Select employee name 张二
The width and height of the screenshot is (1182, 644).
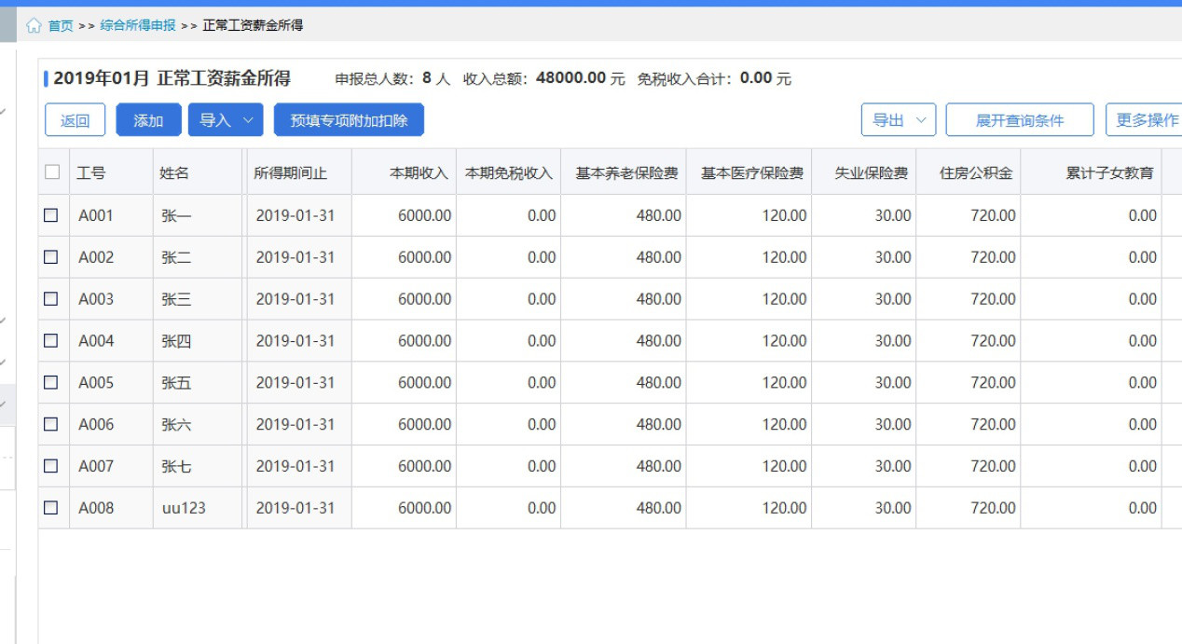pyautogui.click(x=176, y=257)
